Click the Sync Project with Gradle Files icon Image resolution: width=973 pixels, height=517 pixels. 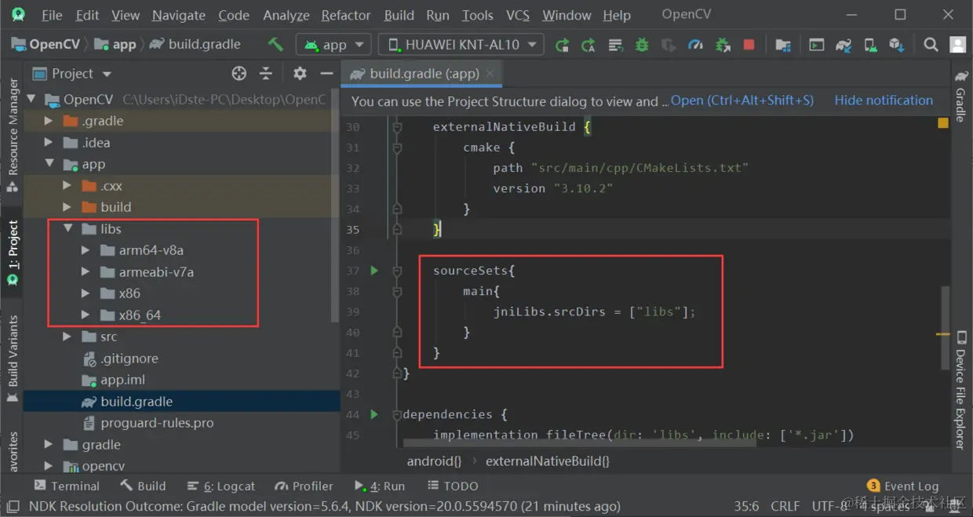[844, 45]
